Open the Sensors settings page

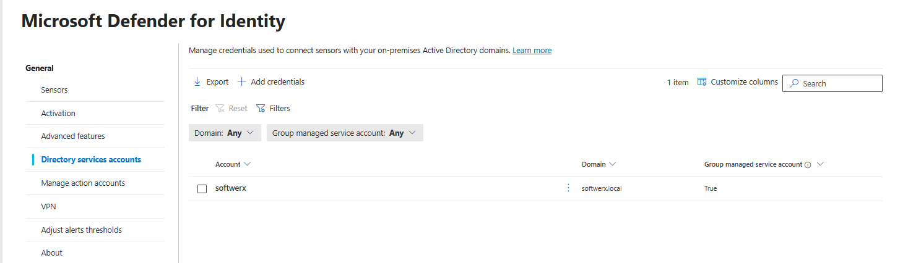coord(54,90)
